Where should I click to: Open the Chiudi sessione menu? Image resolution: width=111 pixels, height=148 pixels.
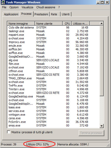pyautogui.click(x=46, y=7)
